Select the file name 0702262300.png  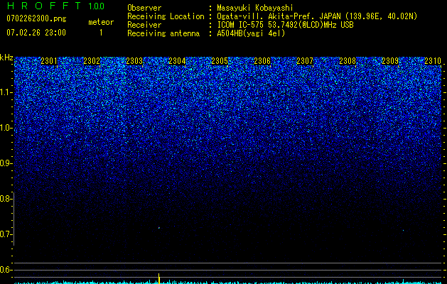36,18
